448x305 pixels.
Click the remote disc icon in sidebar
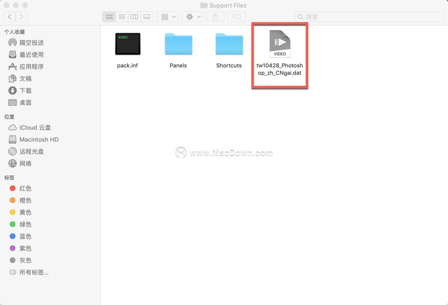coord(12,151)
